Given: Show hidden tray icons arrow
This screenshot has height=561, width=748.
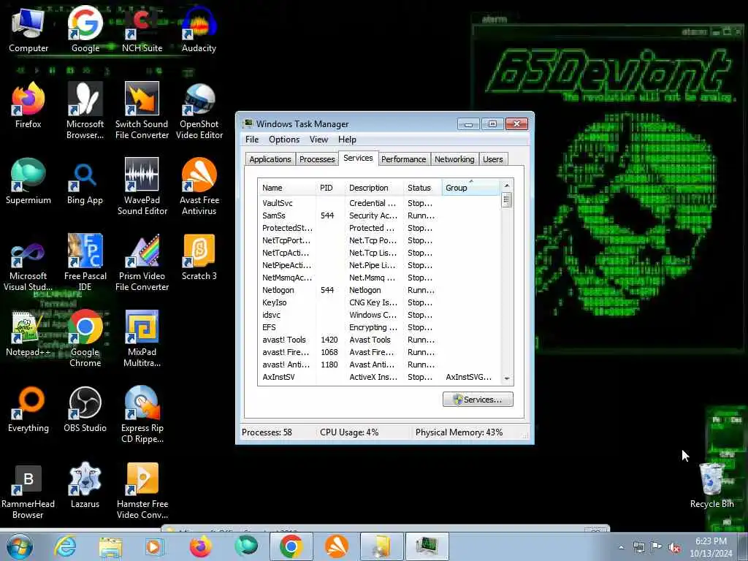Looking at the screenshot, I should (621, 547).
